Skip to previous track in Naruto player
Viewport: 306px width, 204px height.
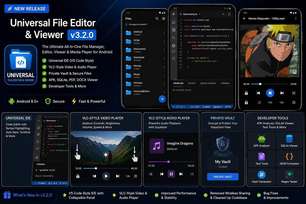[x=258, y=93]
